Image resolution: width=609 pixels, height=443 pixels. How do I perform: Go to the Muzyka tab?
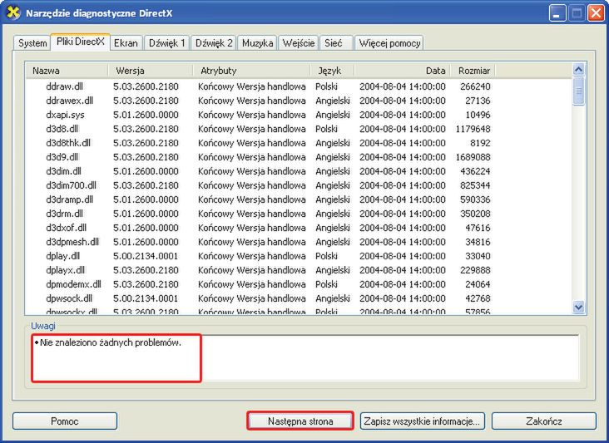pos(258,43)
